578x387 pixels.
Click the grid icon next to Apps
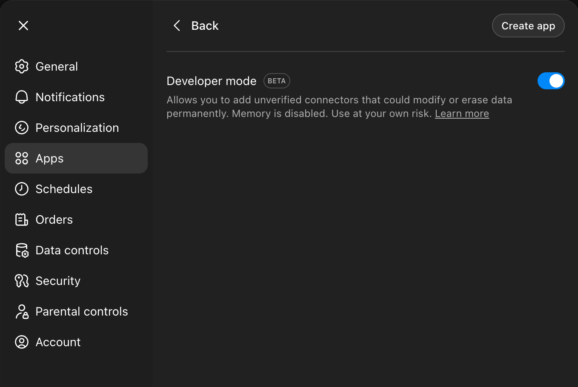coord(22,158)
